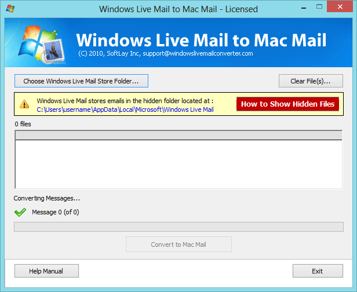Close the window with the red X

click(340, 6)
